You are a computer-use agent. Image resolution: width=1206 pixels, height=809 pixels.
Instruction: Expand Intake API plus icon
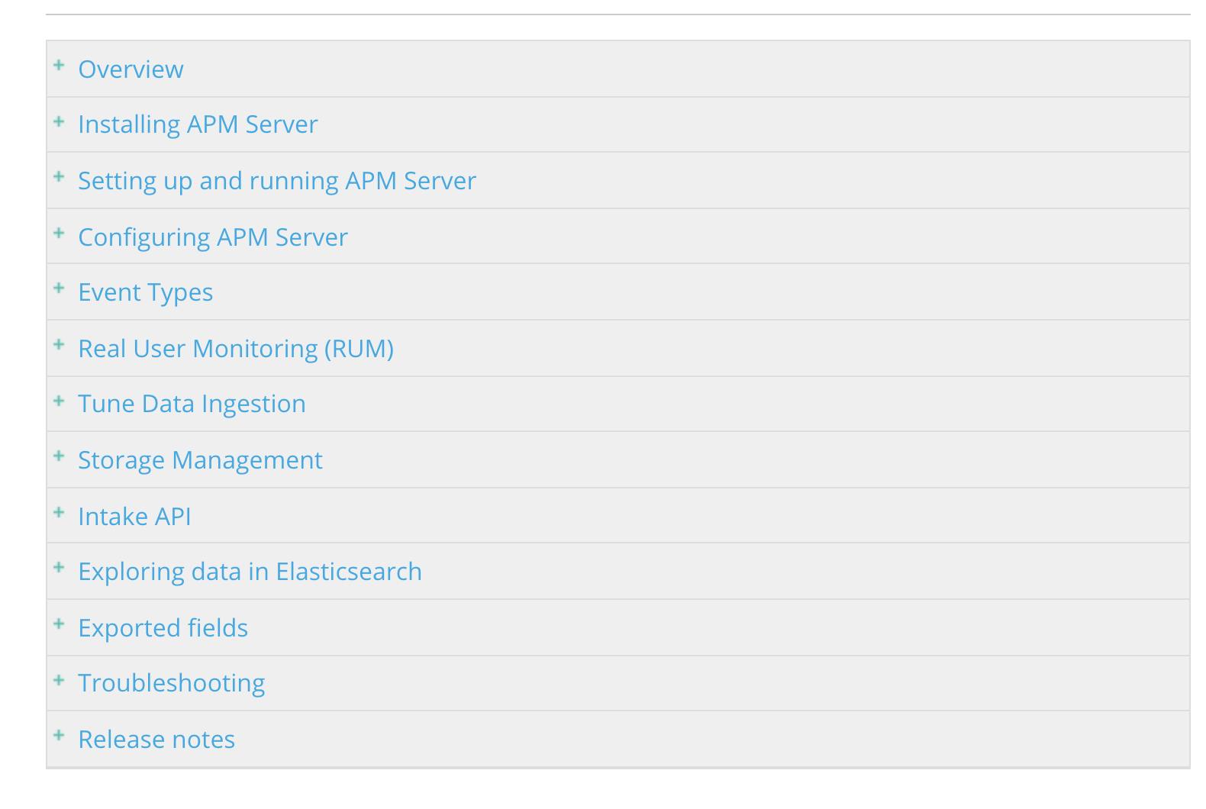point(59,512)
